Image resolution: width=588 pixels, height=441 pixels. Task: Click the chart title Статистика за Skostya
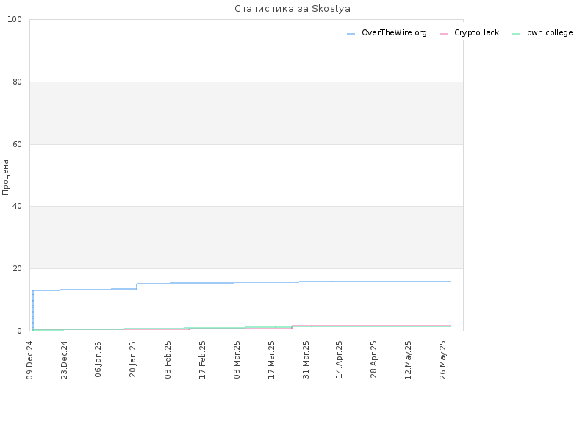293,9
